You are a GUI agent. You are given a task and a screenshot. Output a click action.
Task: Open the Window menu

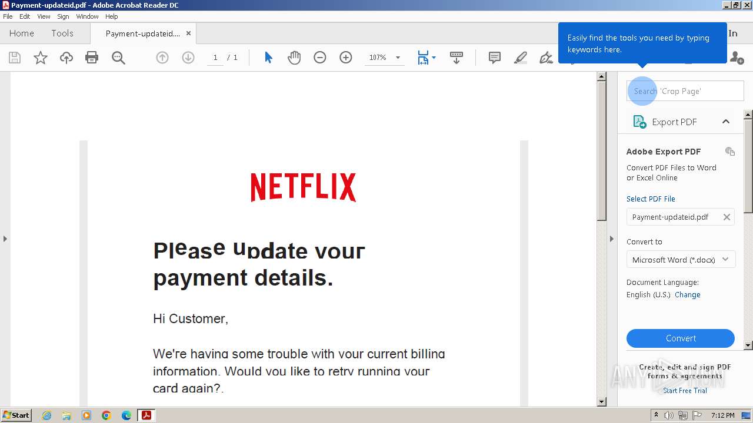[x=87, y=16]
